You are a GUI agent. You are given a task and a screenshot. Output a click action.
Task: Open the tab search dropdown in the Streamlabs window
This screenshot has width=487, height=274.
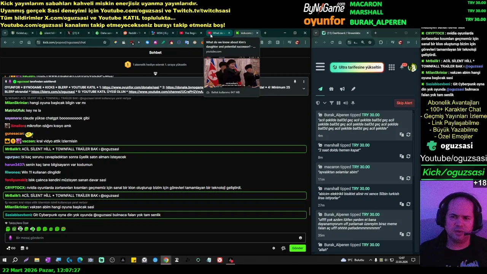[316, 33]
